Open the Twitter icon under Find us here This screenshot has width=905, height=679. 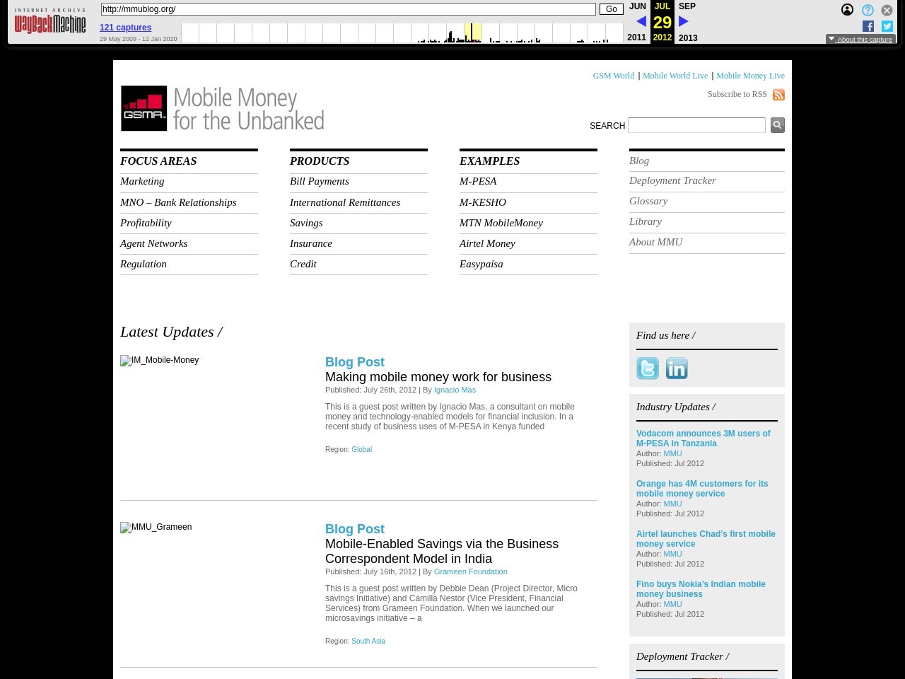pyautogui.click(x=648, y=368)
